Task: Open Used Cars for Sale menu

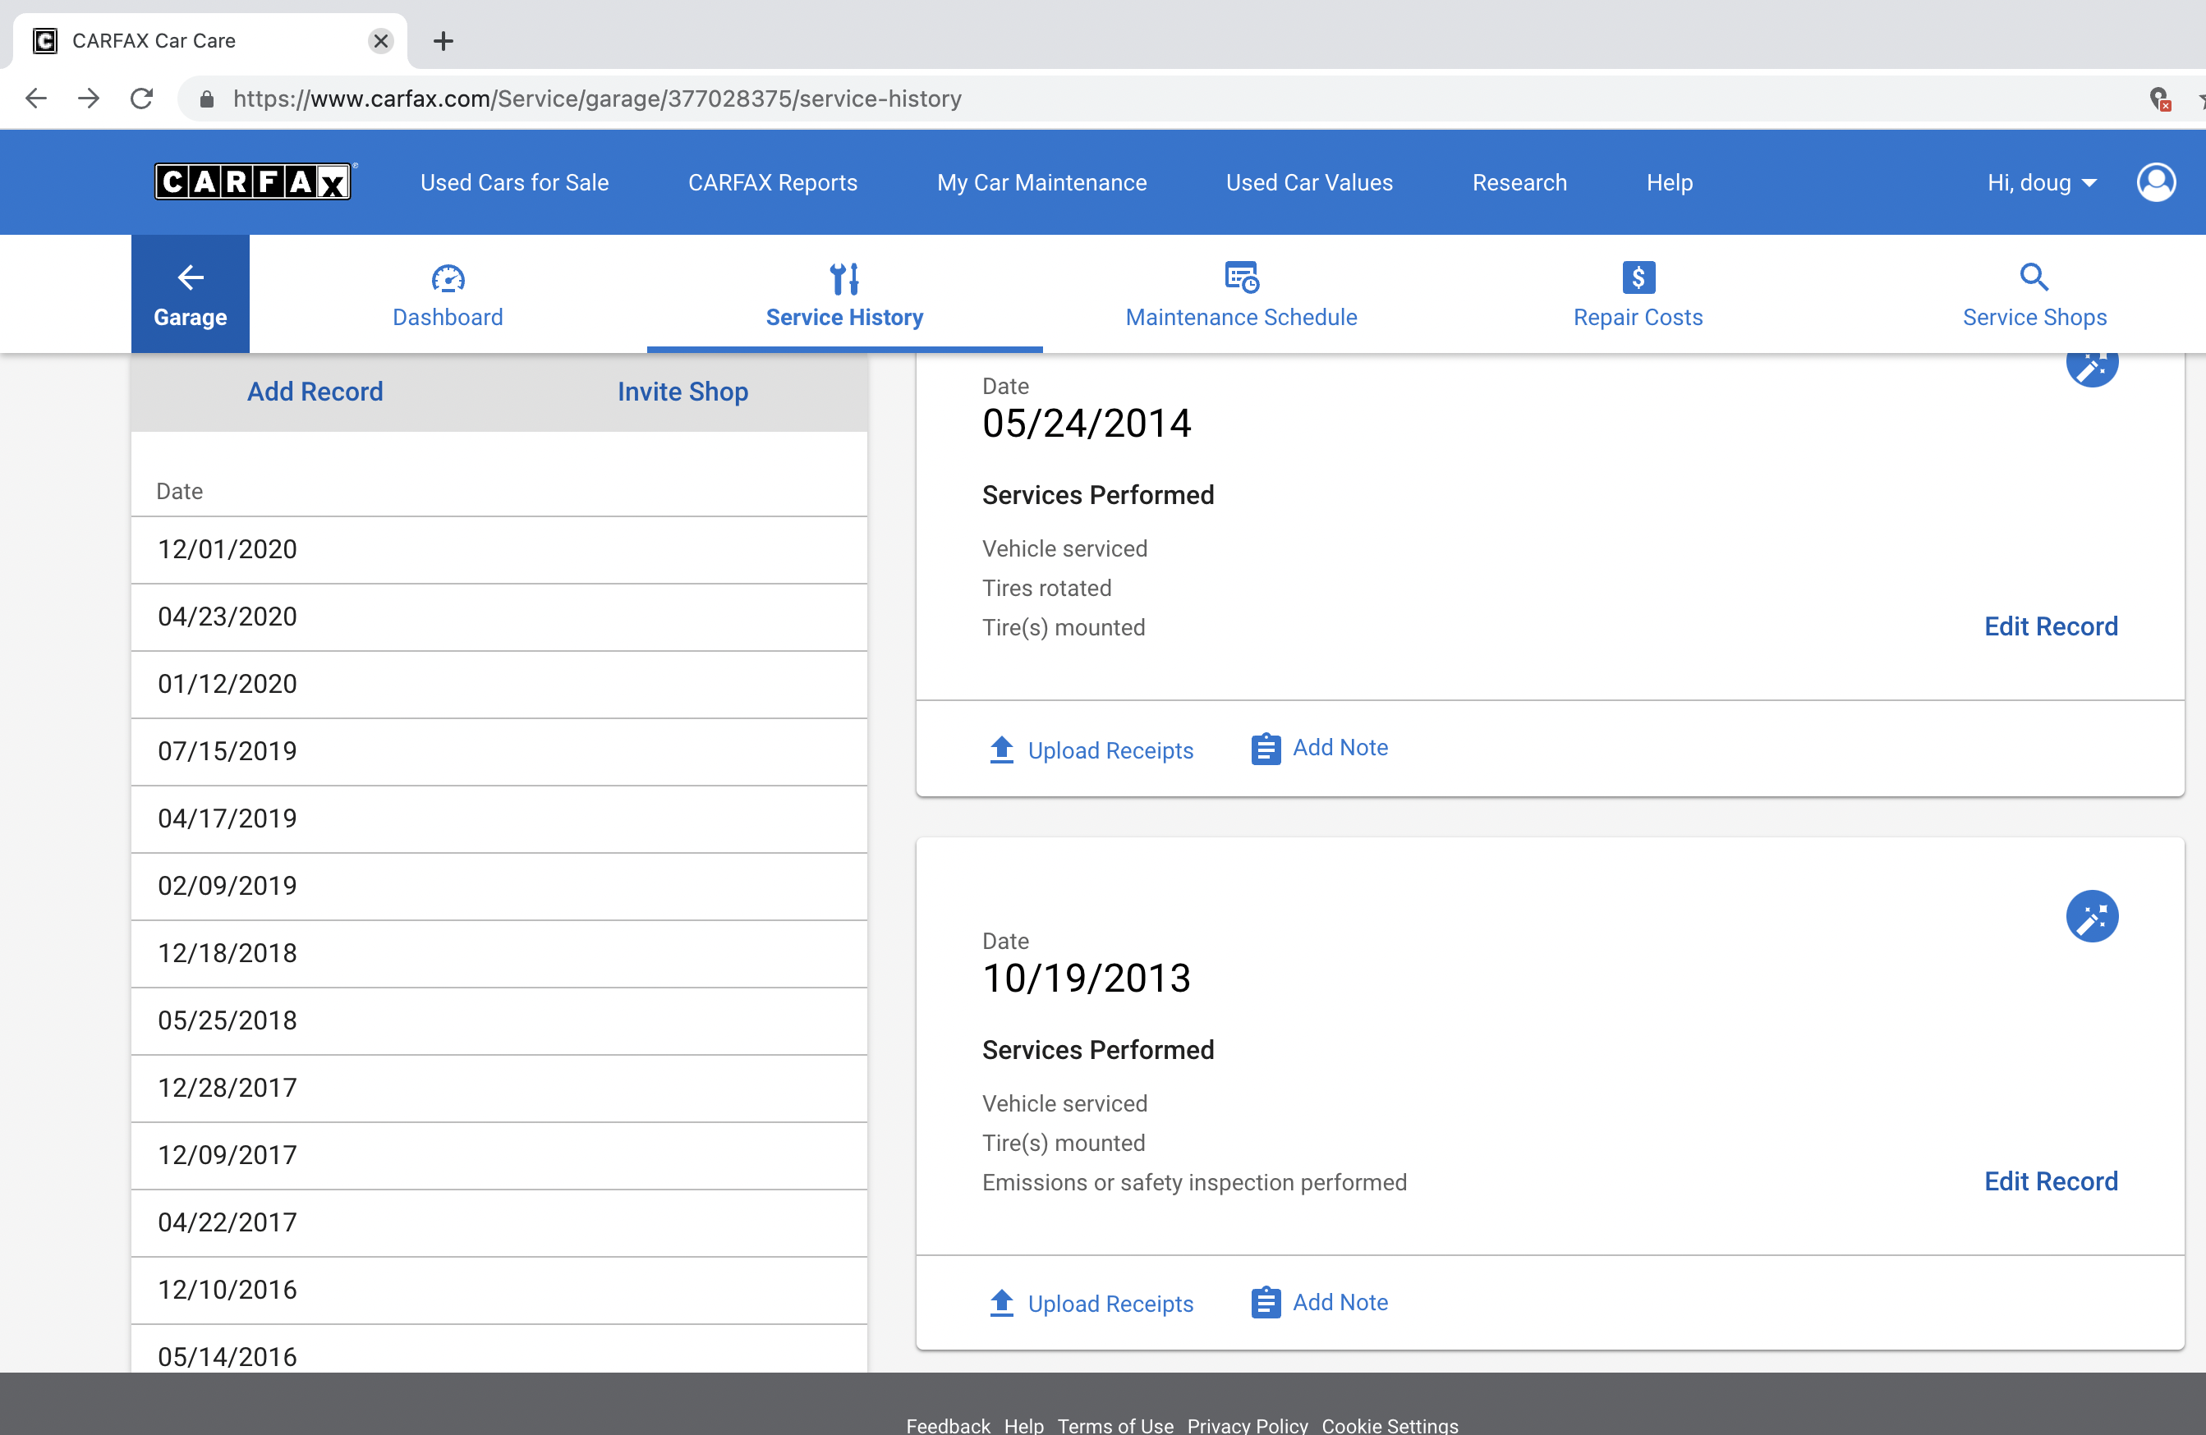Action: (x=514, y=182)
